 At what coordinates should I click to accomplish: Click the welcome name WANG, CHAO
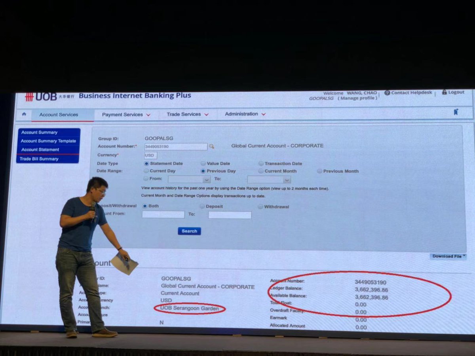(x=362, y=93)
